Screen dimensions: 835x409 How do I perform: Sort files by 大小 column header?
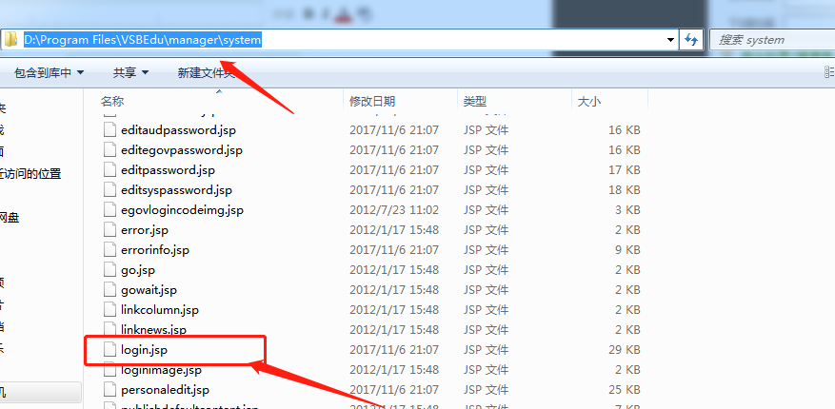click(588, 101)
